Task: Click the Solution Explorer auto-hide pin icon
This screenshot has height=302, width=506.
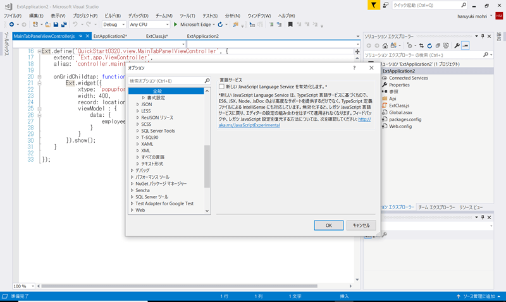Action: point(483,36)
